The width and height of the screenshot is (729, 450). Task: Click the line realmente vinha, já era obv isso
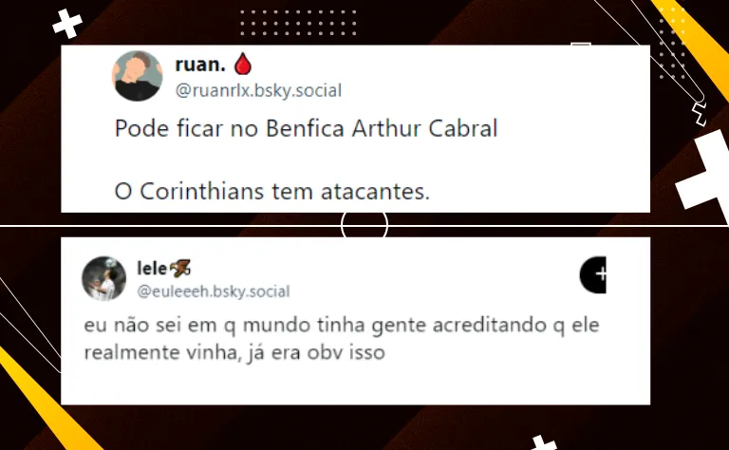(x=234, y=352)
